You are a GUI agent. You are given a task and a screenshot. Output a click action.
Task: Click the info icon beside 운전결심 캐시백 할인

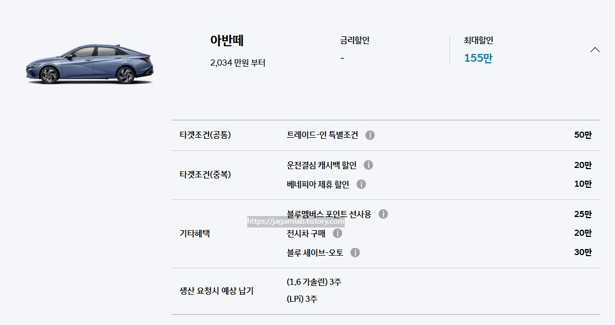(368, 164)
